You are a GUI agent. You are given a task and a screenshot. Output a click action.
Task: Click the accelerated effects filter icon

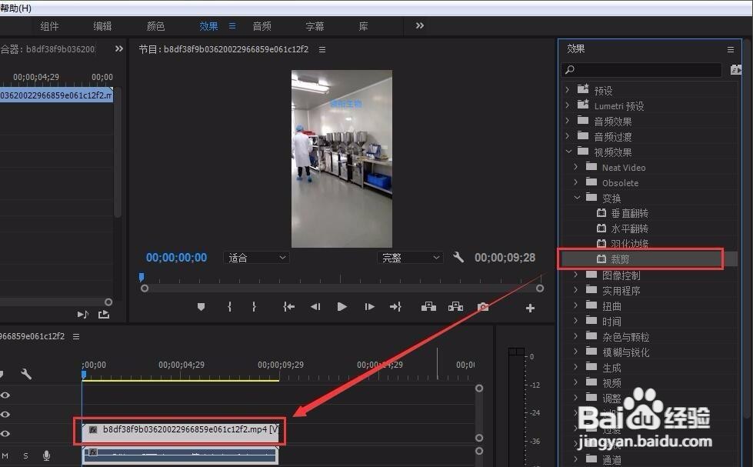[x=736, y=70]
